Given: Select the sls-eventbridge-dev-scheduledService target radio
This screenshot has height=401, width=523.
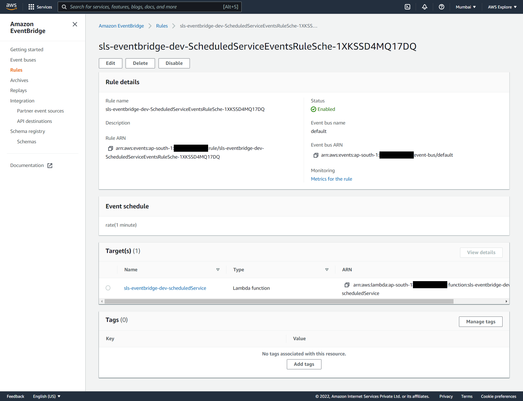Looking at the screenshot, I should 108,288.
